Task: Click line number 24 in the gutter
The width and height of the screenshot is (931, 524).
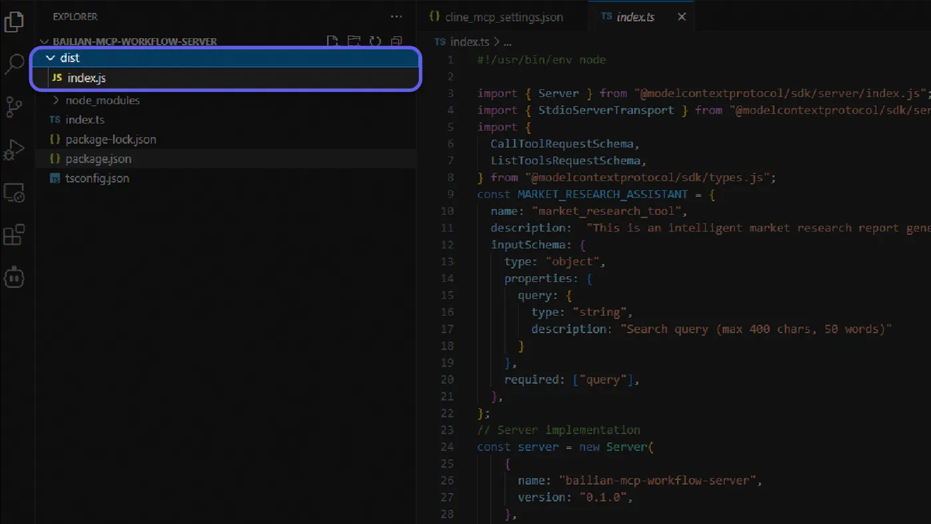Action: 447,447
